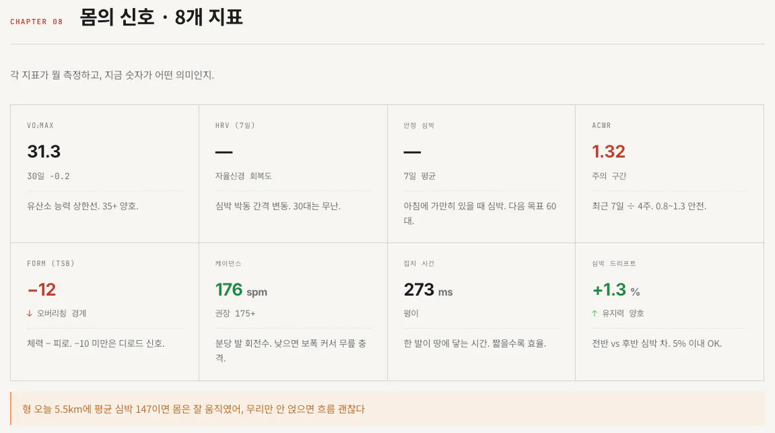Click the % unit next to +1.3
This screenshot has height=433, width=775.
point(635,292)
